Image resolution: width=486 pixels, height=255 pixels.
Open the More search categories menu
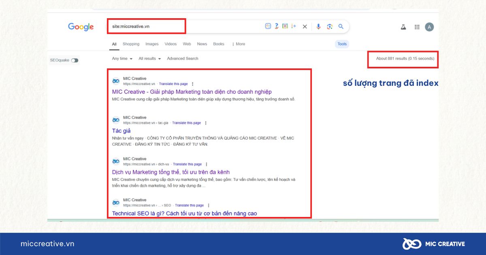coord(238,44)
